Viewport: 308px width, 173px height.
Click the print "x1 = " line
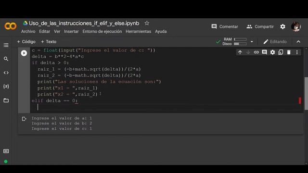67,88
